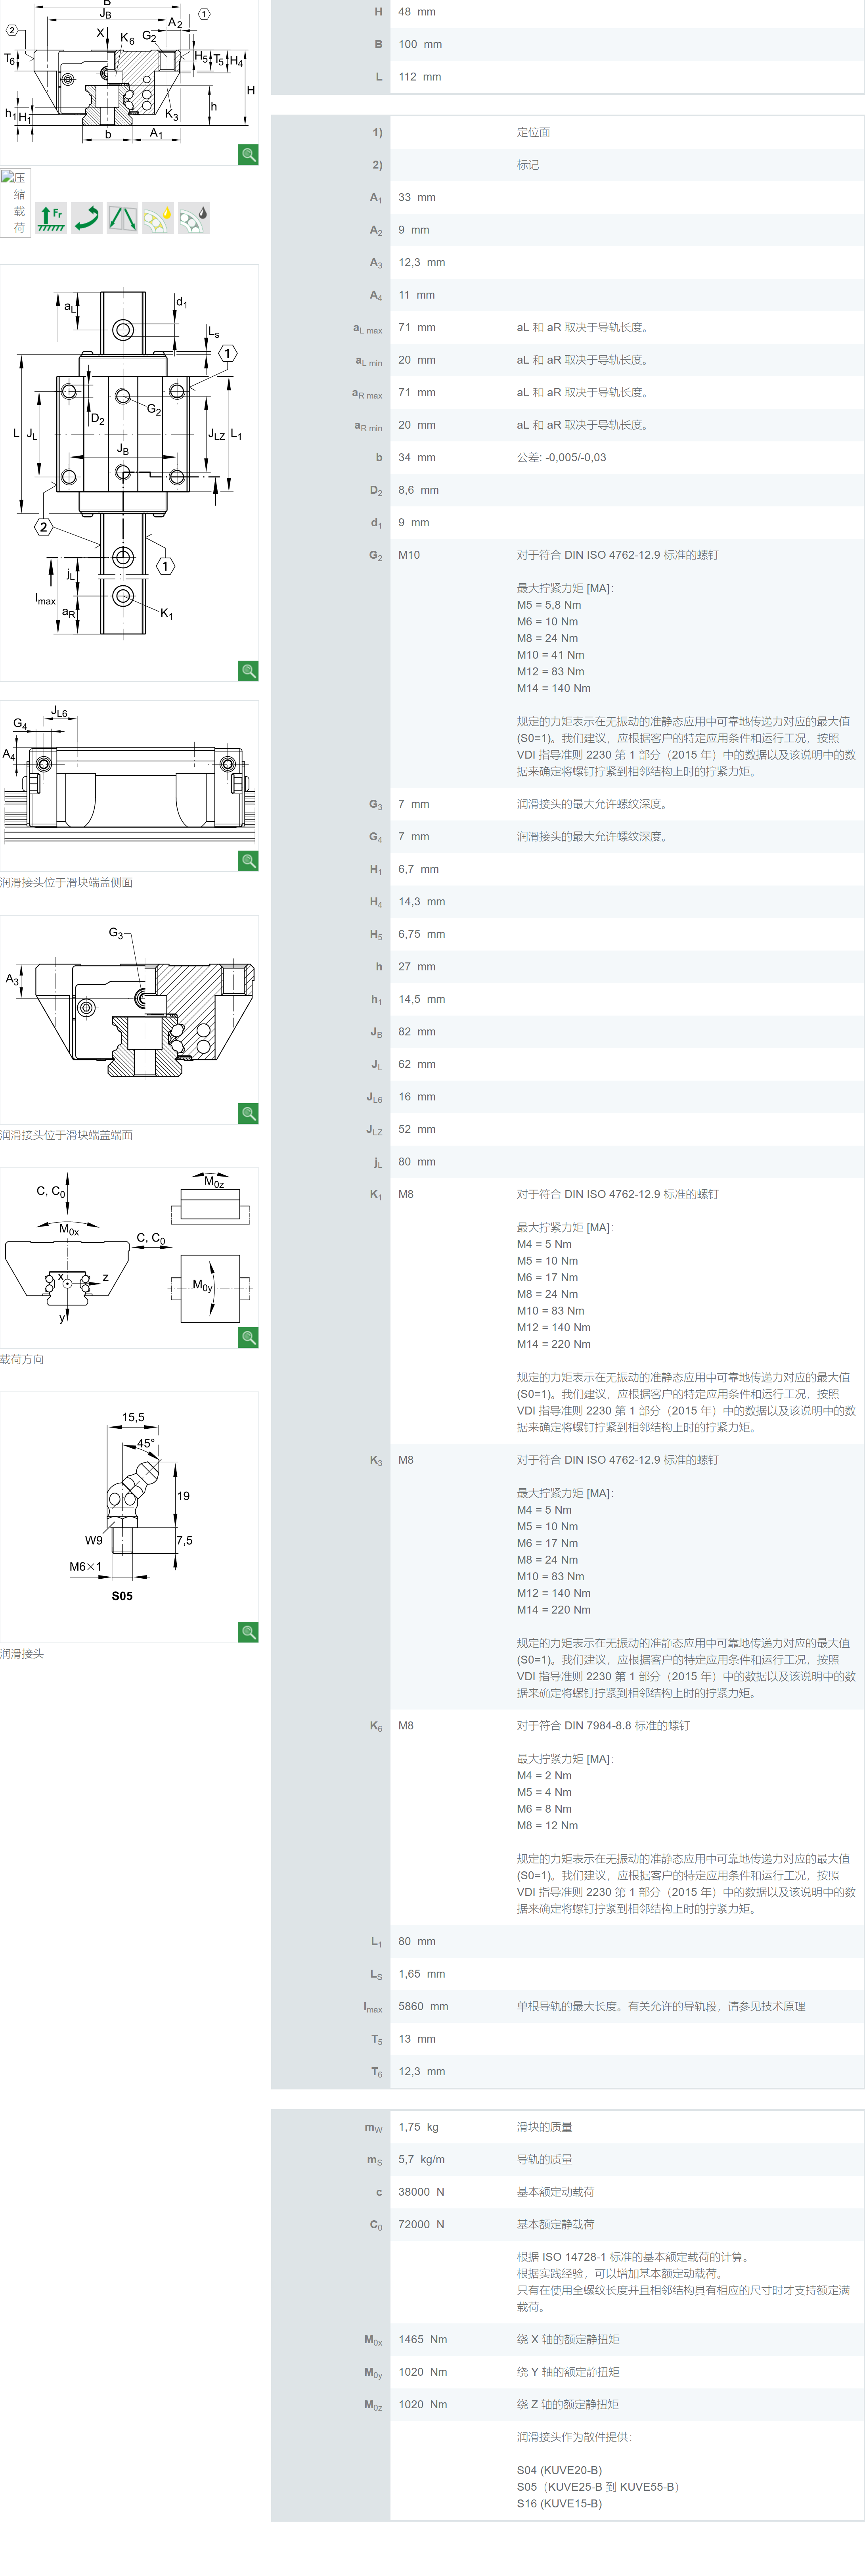
Task: Zoom the end-face lubrication connector drawing (G3, A3)
Action: point(248,1113)
